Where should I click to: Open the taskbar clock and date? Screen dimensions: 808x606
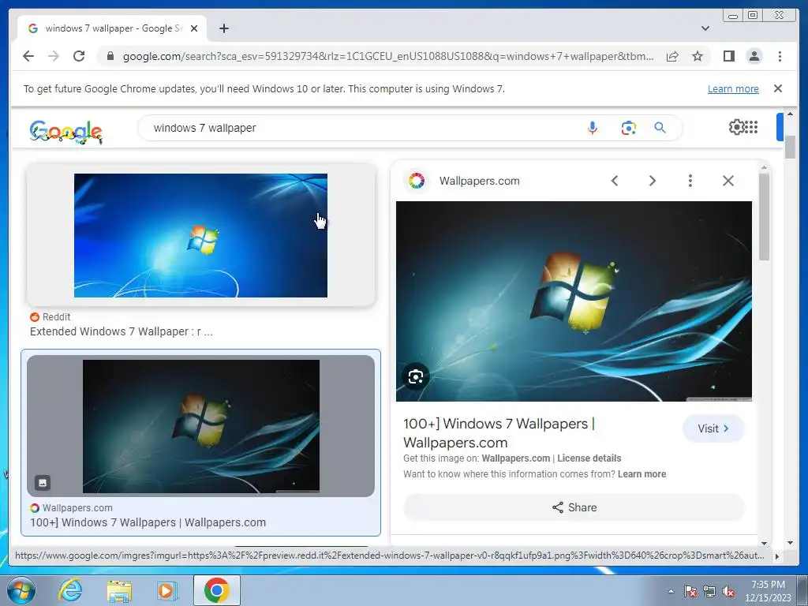(768, 591)
